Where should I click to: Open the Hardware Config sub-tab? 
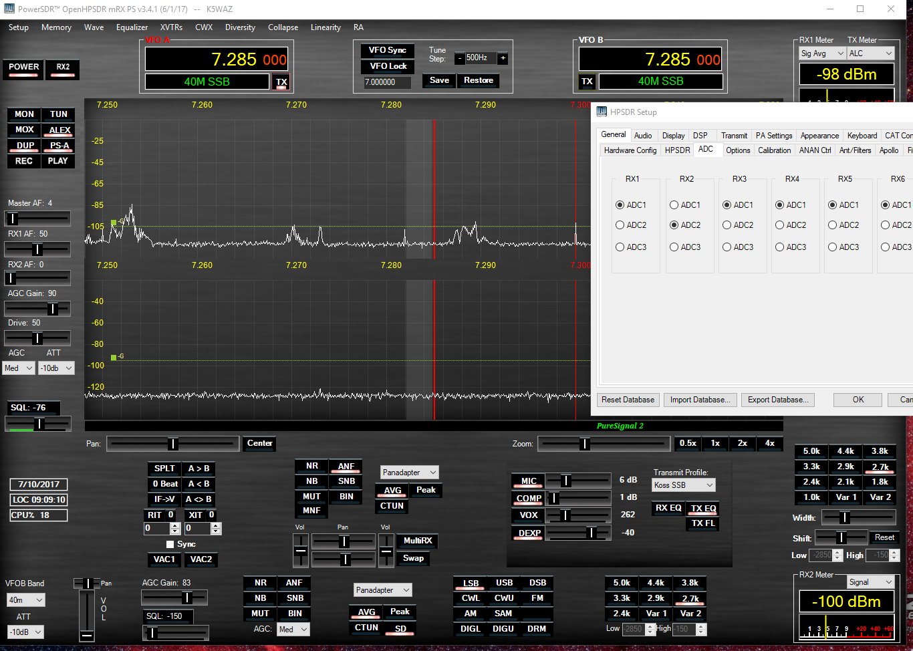point(630,150)
